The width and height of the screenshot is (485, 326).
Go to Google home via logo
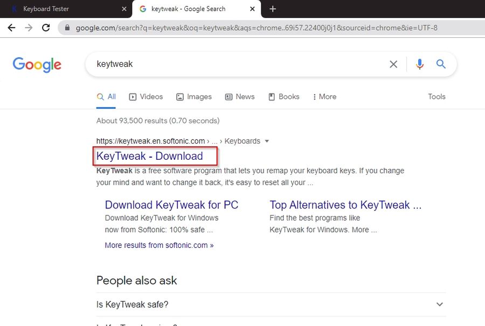pyautogui.click(x=37, y=64)
